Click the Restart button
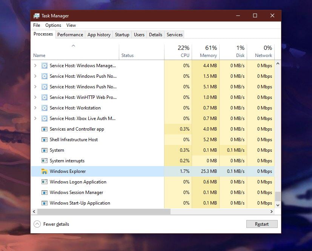Image resolution: width=312 pixels, height=251 pixels. click(x=262, y=224)
